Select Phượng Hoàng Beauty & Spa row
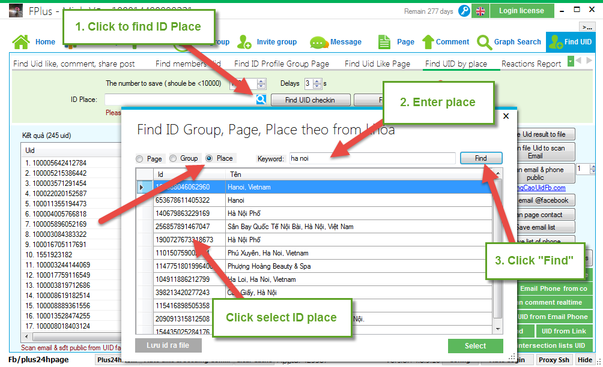This screenshot has height=367, width=603. [315, 266]
